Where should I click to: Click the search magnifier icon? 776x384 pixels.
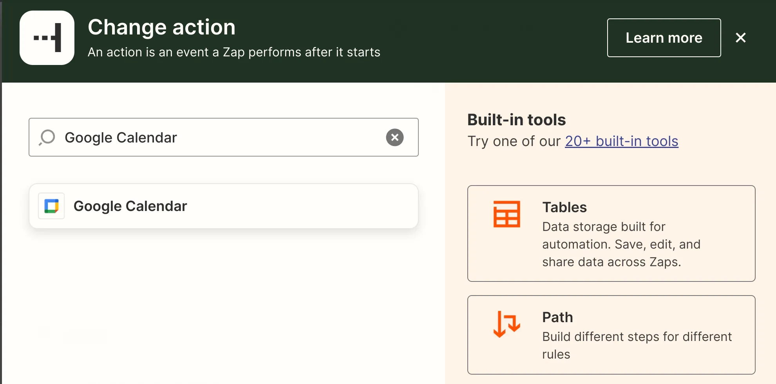point(47,137)
